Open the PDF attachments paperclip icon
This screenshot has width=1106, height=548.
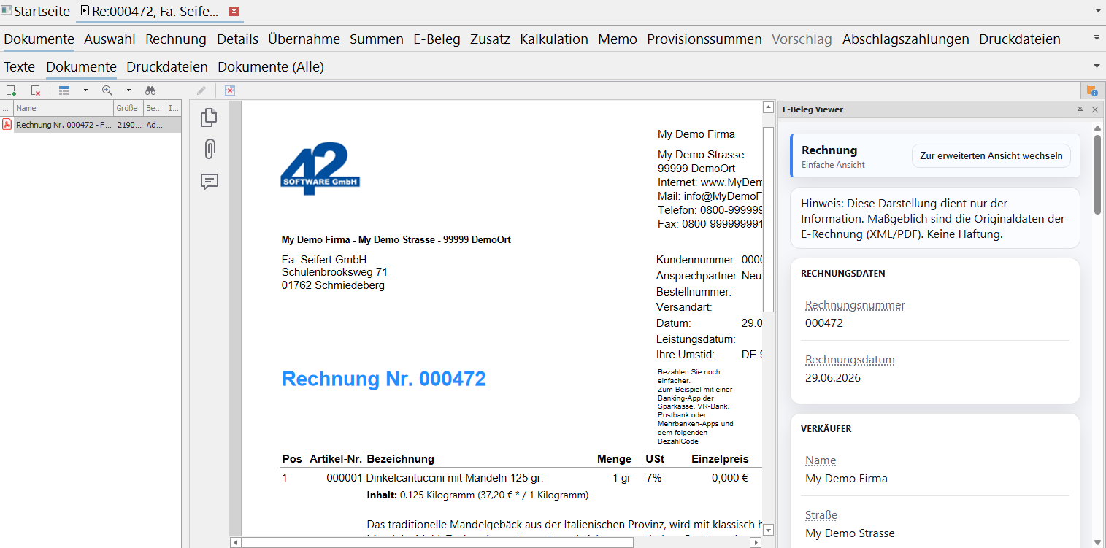[210, 149]
